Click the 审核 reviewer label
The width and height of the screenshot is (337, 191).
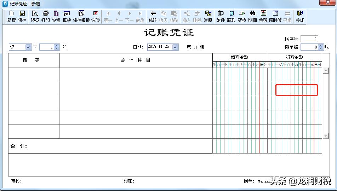click(16, 181)
